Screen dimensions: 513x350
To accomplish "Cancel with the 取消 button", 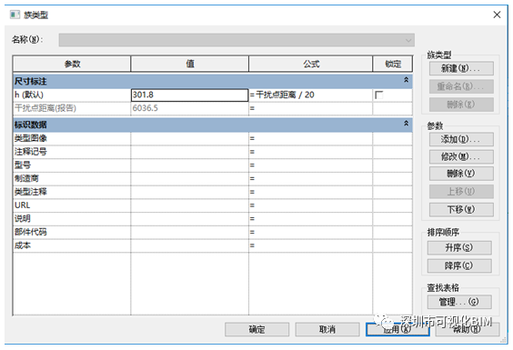I will click(327, 329).
